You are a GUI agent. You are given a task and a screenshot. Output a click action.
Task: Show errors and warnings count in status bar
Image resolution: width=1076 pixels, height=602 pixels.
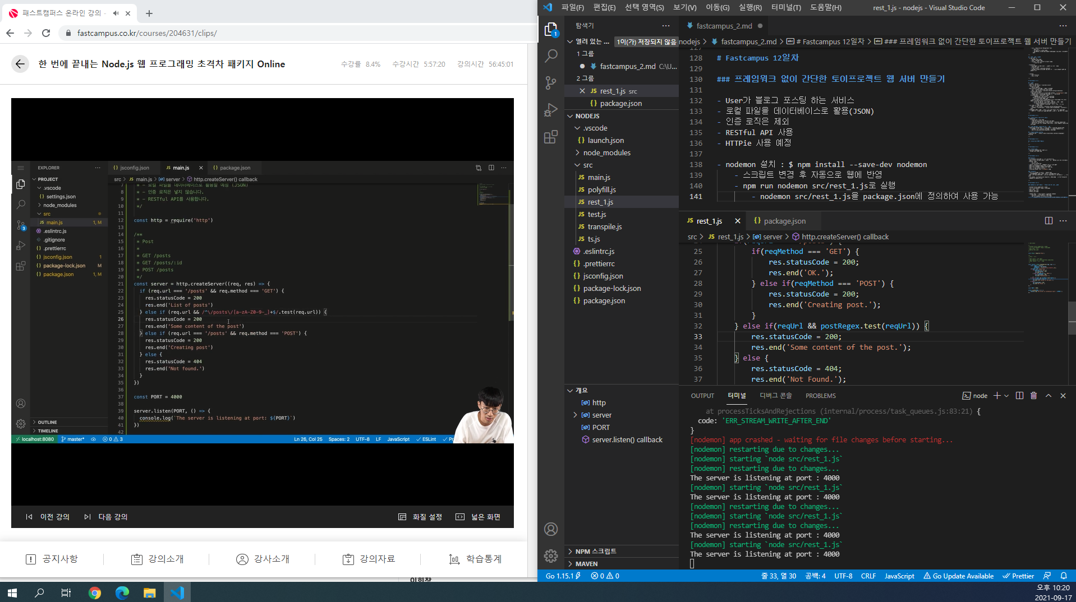(605, 576)
